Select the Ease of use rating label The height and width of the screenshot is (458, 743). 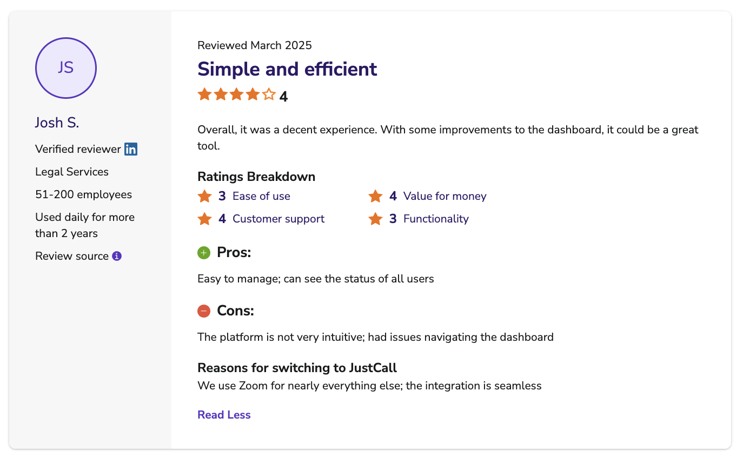261,196
